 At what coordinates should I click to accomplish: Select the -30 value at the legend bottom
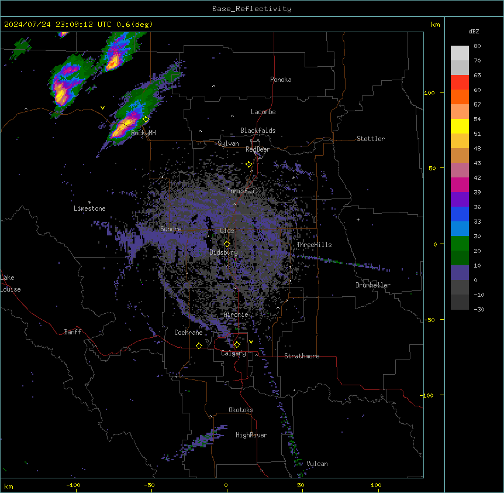coord(479,309)
